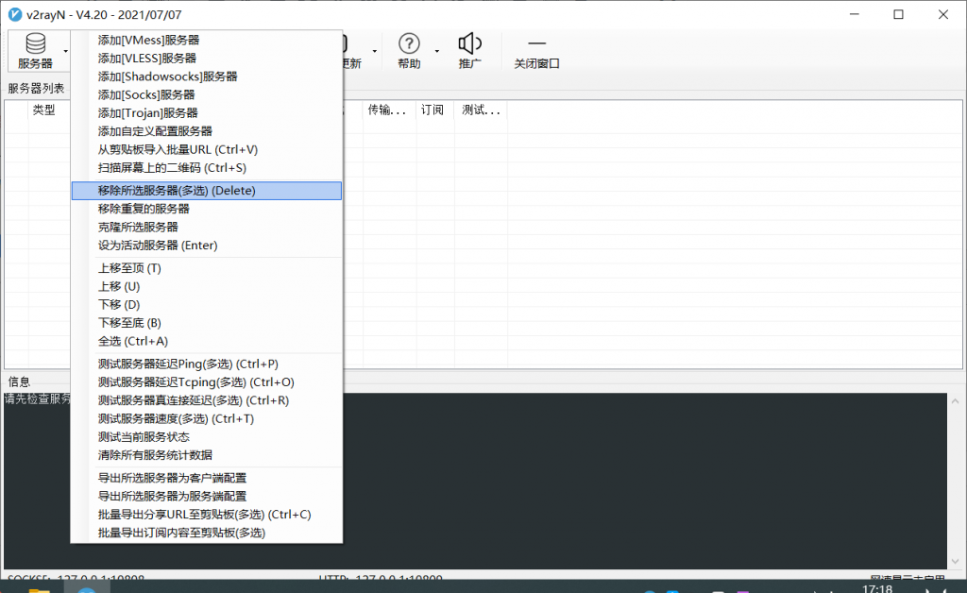Select 全选 (Ctrl+A) menu item
The image size is (967, 593).
click(x=132, y=341)
